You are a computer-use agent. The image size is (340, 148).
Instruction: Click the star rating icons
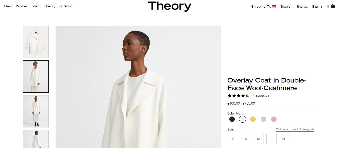238,96
